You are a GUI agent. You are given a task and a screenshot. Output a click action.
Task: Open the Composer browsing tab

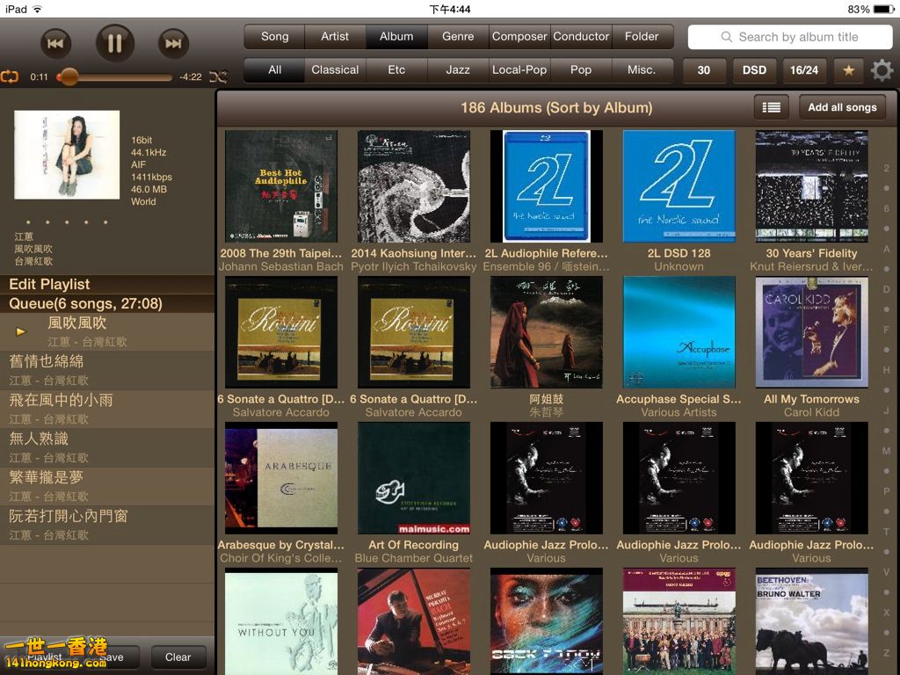[x=519, y=37]
